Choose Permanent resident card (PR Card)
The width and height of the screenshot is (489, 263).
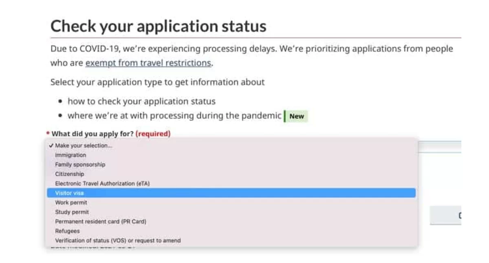[100, 221]
